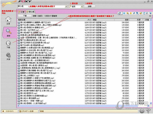Click the 7 個來源 sources cell
This screenshot has width=153, height=114.
[x=140, y=22]
